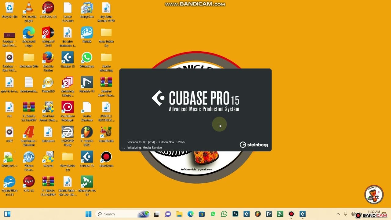391x220 pixels.
Task: Select the Recuva desktop shortcut
Action: click(x=48, y=159)
